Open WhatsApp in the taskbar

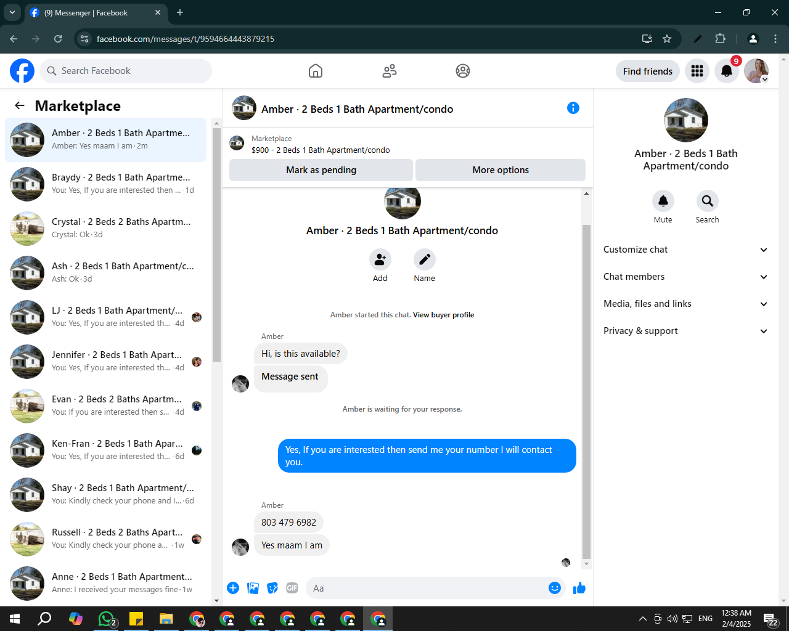[107, 619]
